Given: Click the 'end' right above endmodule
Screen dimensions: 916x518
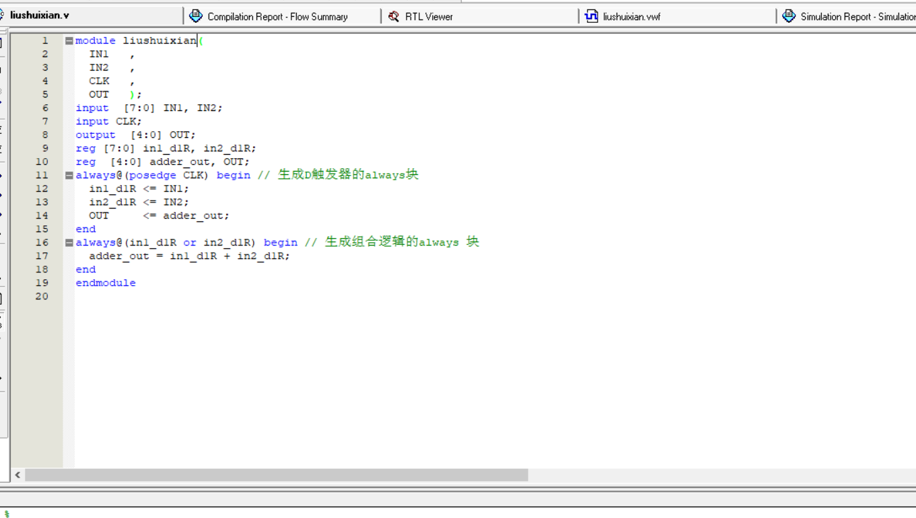Looking at the screenshot, I should 85,270.
